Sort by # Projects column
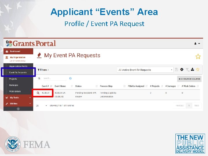 (x=156, y=86)
